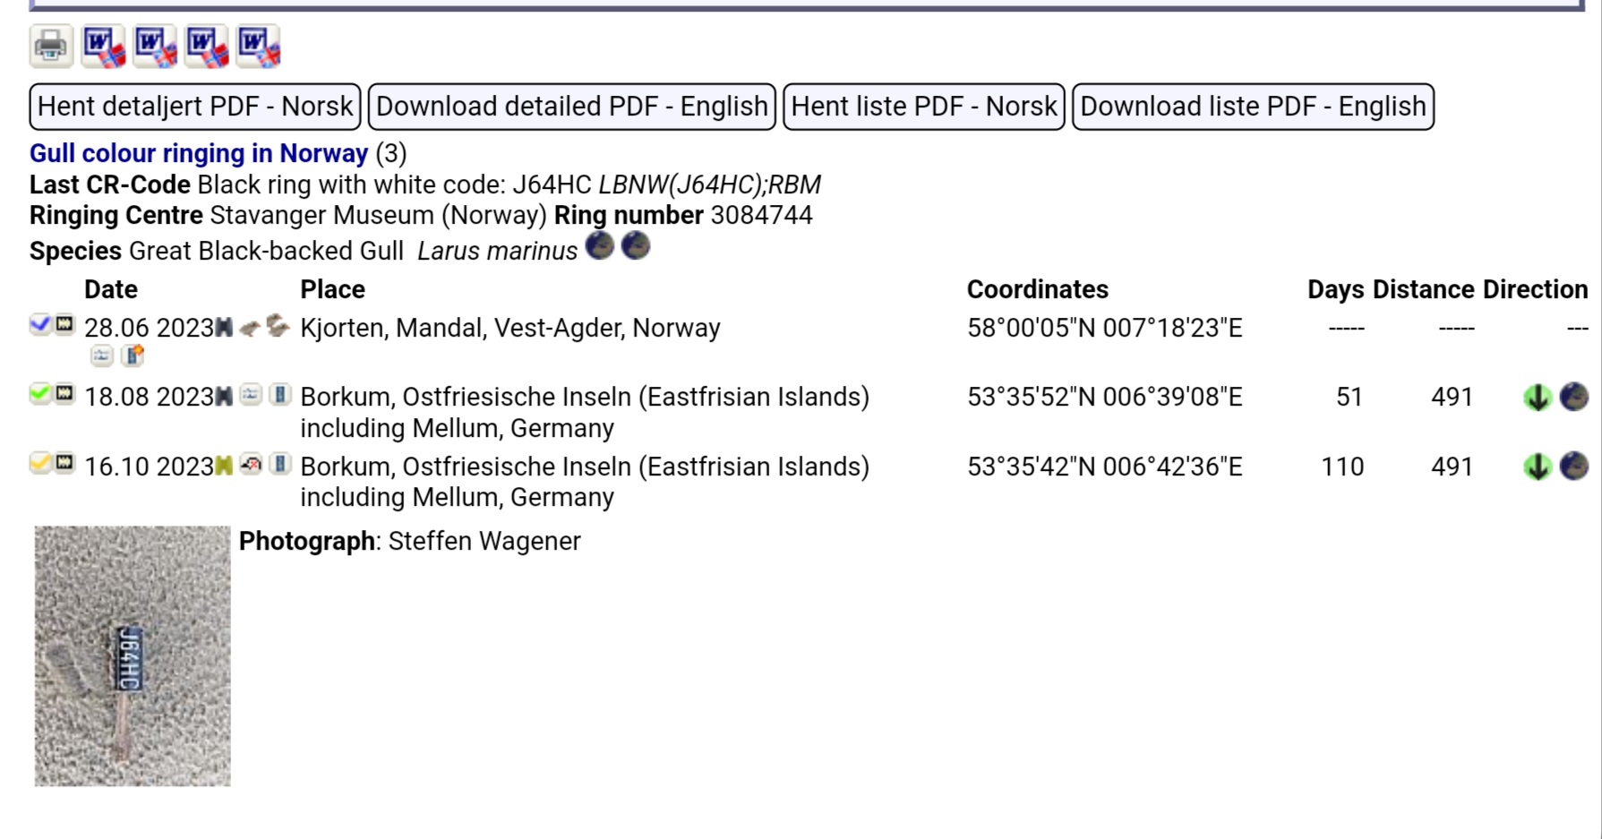Click the green direction arrow in 16.10 2023 row
This screenshot has height=839, width=1602.
click(1538, 467)
